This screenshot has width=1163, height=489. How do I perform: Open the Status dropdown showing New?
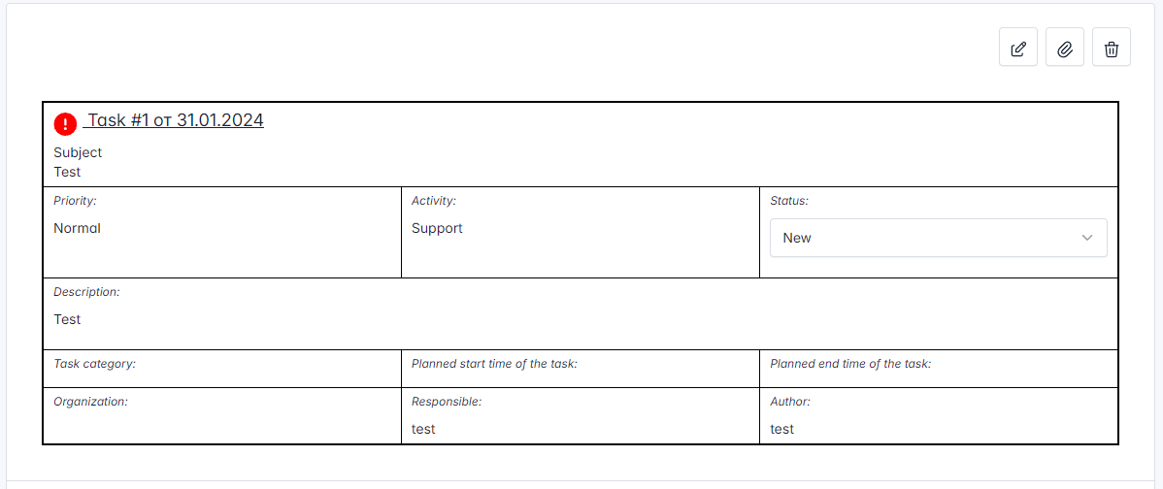click(x=938, y=238)
